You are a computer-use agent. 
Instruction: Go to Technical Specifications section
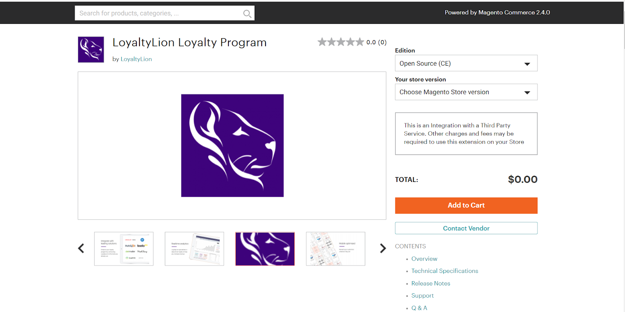pos(445,271)
